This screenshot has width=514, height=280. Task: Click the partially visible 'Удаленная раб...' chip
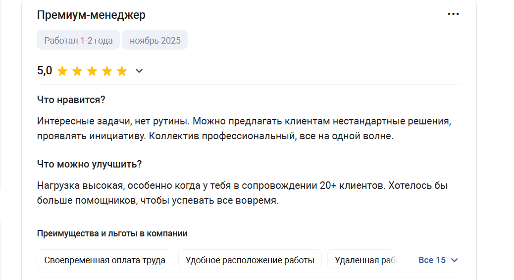pyautogui.click(x=363, y=260)
